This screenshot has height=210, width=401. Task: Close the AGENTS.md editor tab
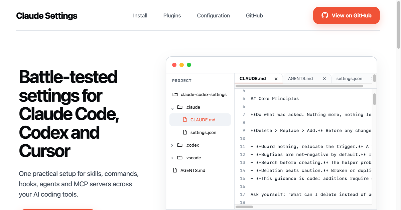point(324,79)
